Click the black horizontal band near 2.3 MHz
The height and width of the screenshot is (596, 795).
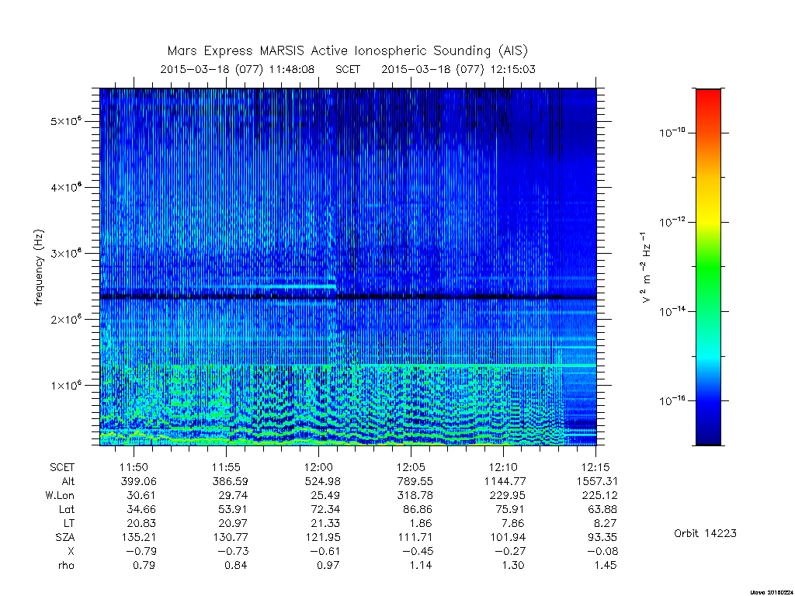point(349,296)
